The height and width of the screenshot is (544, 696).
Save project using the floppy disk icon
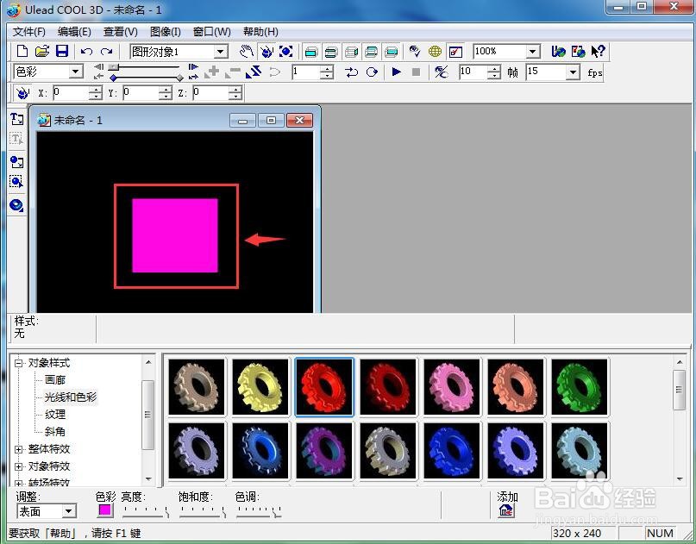(62, 52)
